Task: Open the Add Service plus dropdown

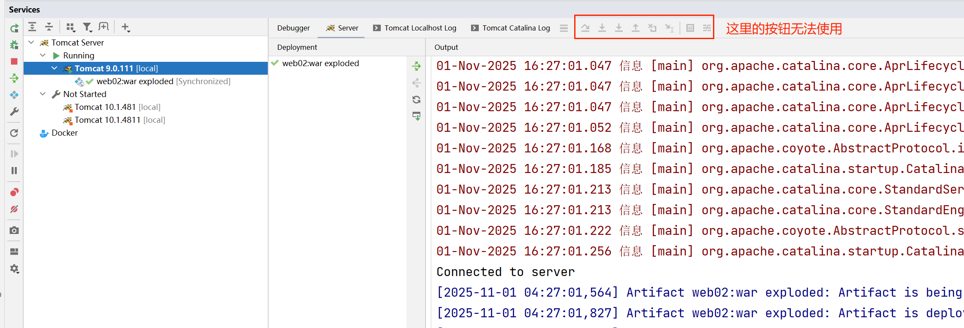Action: click(125, 27)
